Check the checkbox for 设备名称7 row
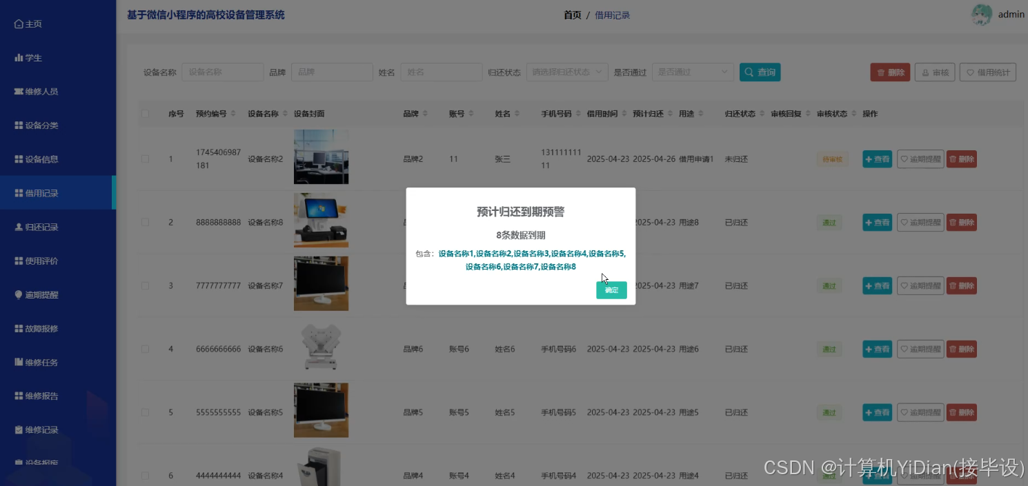This screenshot has width=1028, height=486. pyautogui.click(x=145, y=285)
